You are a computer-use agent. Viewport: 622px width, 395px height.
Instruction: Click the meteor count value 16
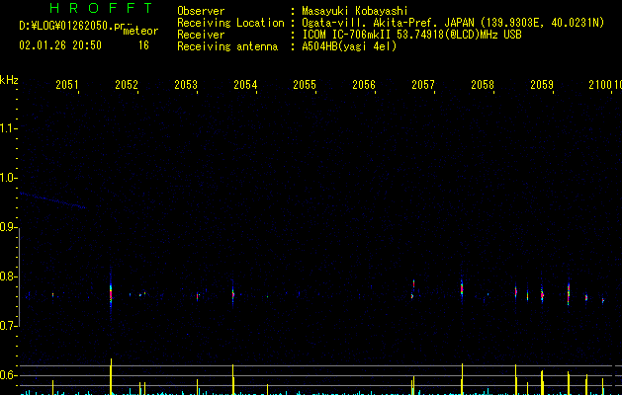tap(143, 45)
